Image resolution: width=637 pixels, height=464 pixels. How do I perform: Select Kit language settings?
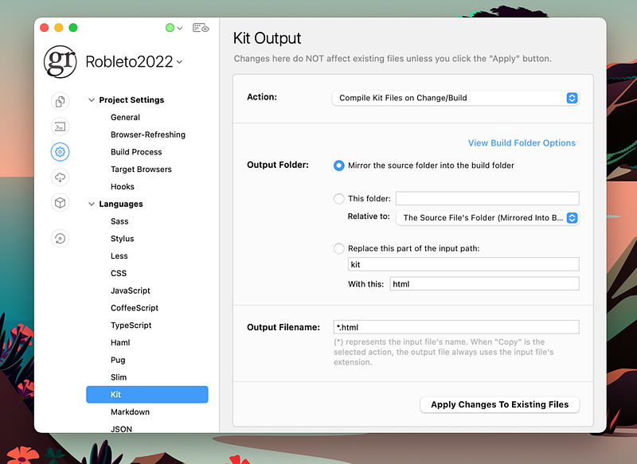(x=147, y=395)
